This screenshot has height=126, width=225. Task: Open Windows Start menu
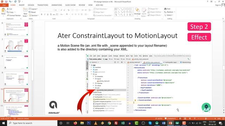pyautogui.click(x=4, y=123)
